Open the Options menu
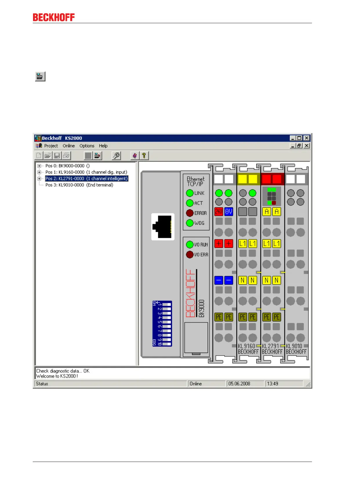 tap(87, 146)
